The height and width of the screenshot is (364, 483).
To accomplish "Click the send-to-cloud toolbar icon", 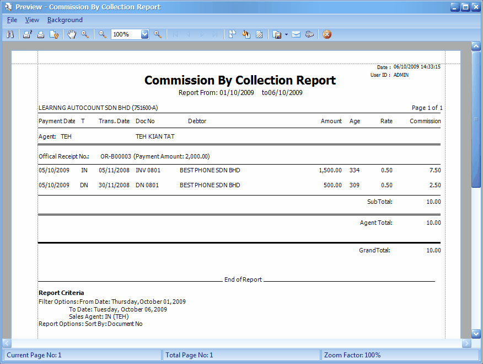I will (309, 34).
